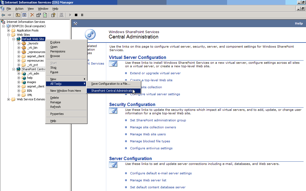
Task: Click the red X Delete toolbar icon
Action: (x=32, y=15)
